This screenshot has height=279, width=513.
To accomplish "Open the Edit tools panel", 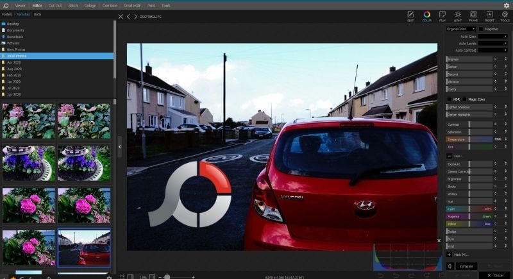I will click(x=410, y=15).
